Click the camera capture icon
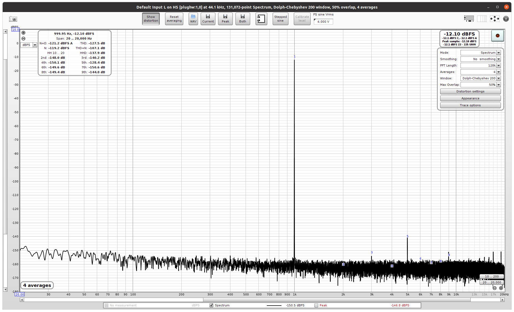The image size is (514, 312). 13,19
